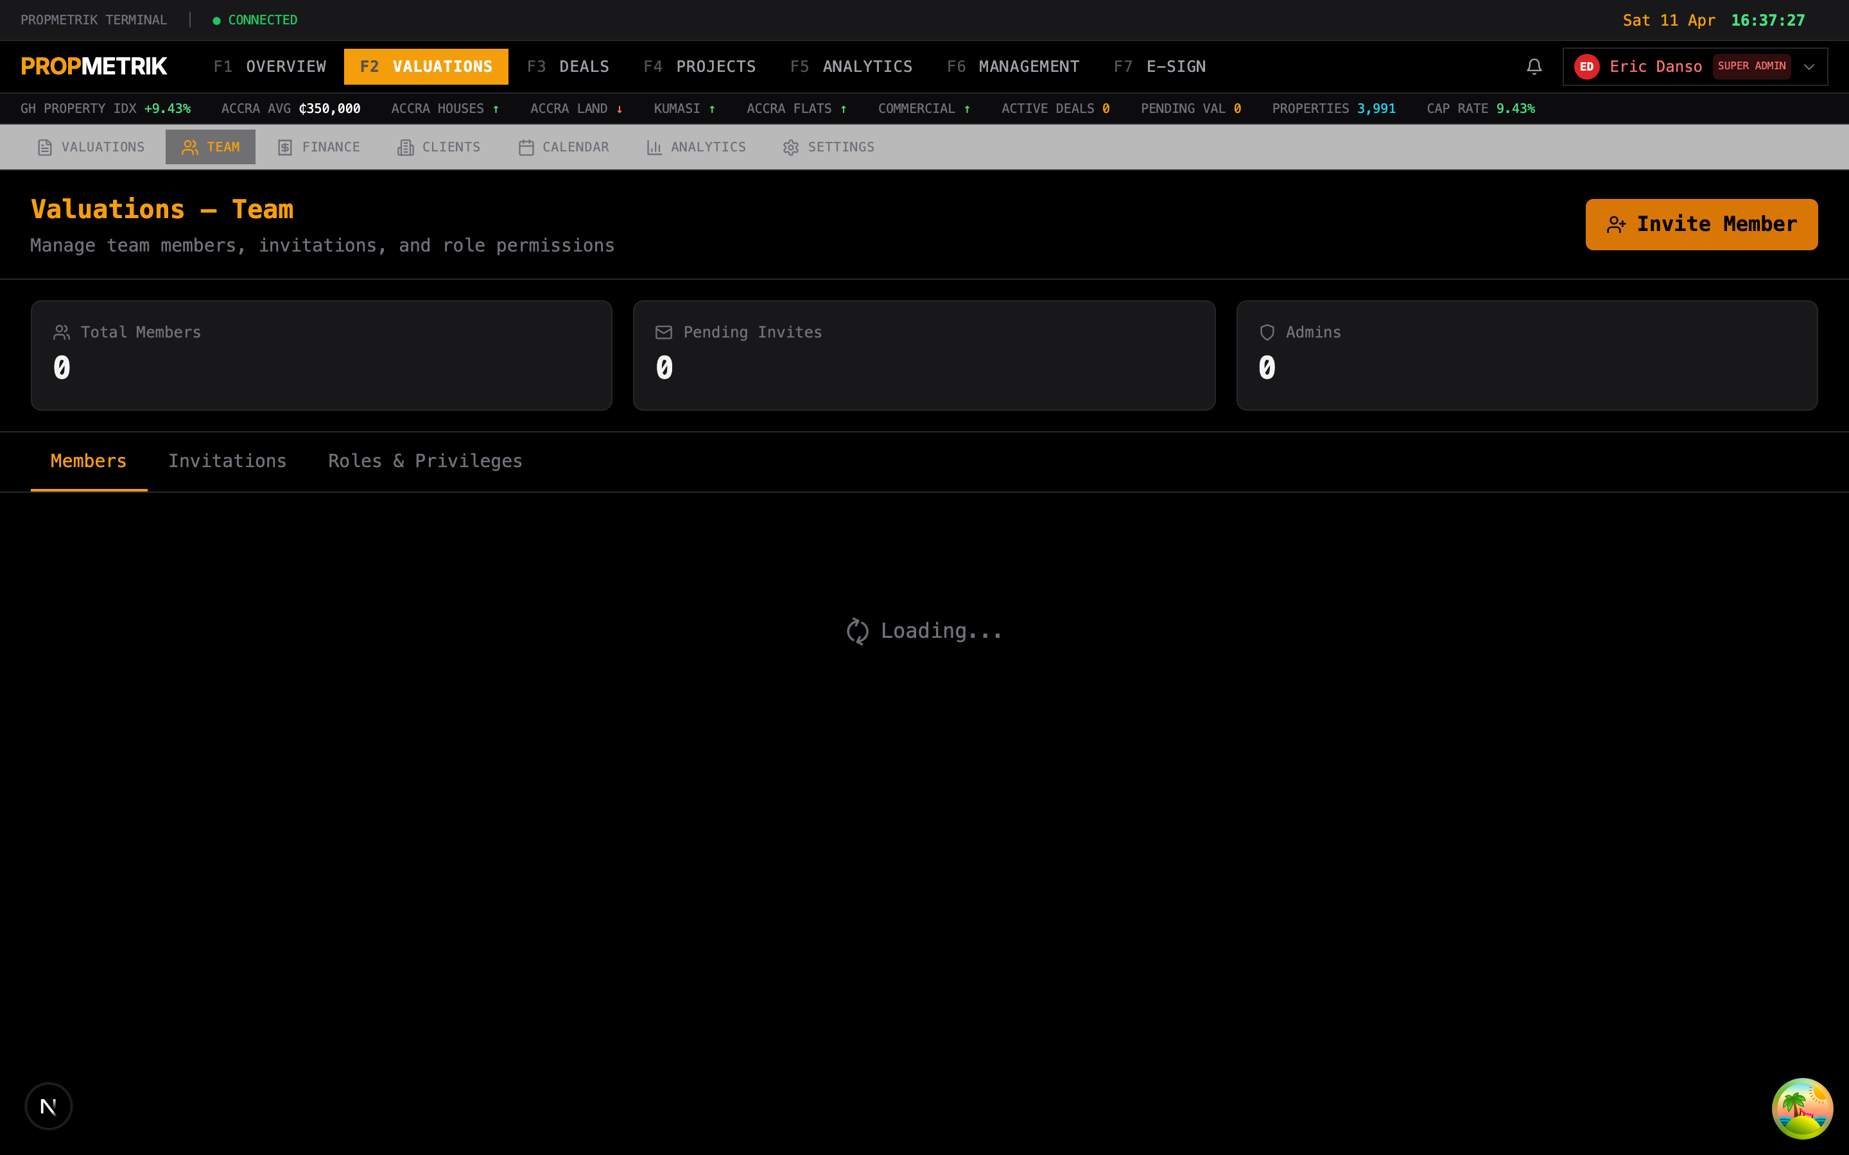Open the notifications bell
1849x1155 pixels.
coord(1533,67)
